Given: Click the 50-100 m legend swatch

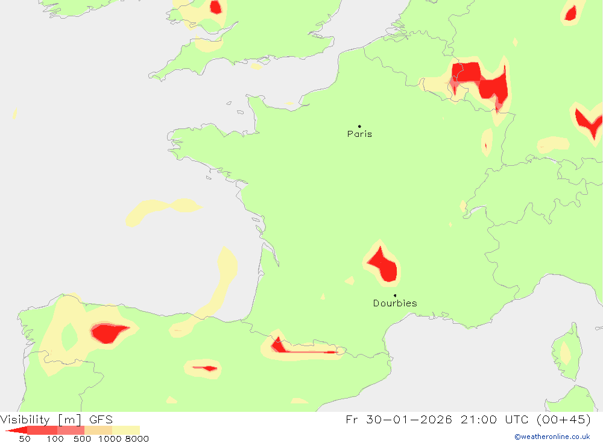Looking at the screenshot, I should point(42,431).
